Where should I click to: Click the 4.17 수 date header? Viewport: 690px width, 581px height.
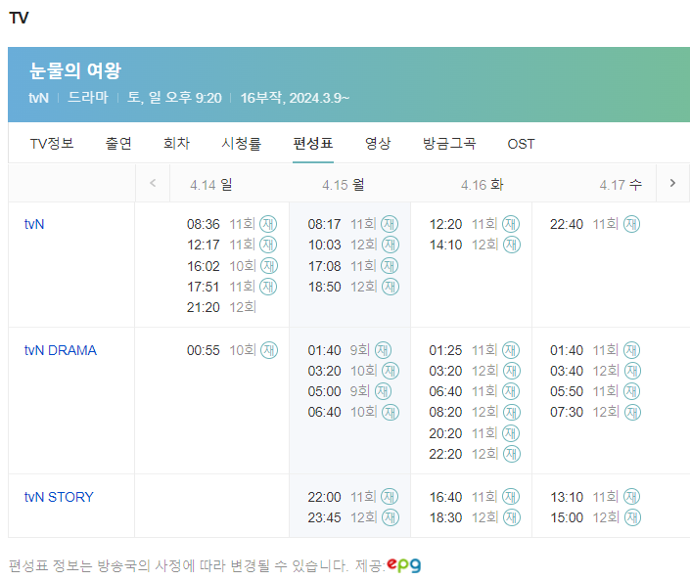pyautogui.click(x=621, y=184)
